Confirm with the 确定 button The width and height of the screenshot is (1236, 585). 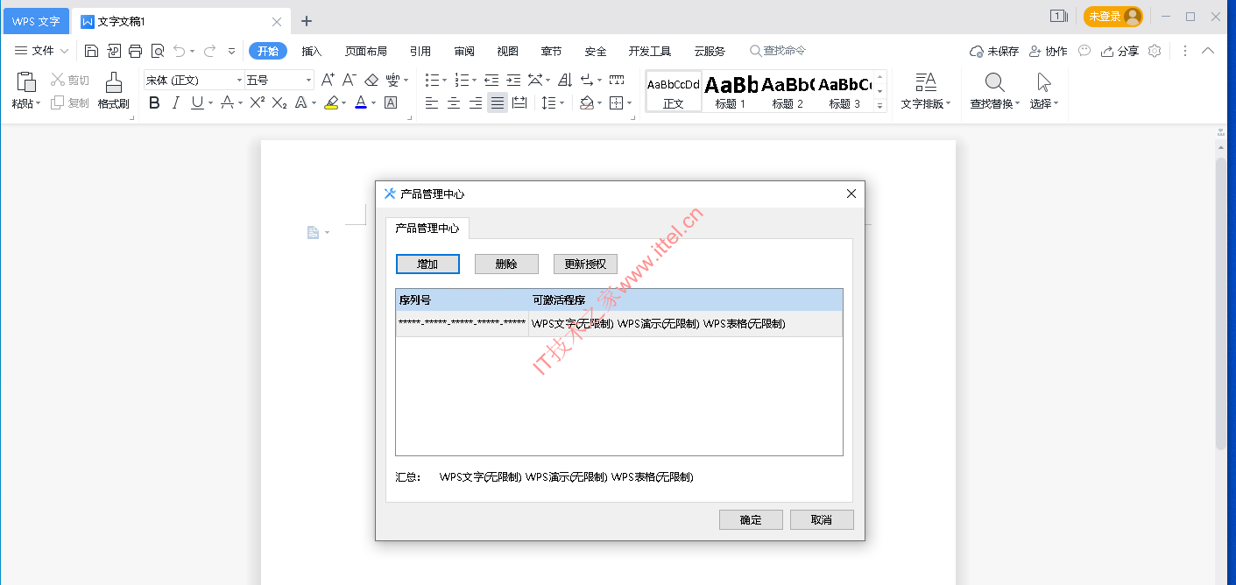tap(751, 519)
